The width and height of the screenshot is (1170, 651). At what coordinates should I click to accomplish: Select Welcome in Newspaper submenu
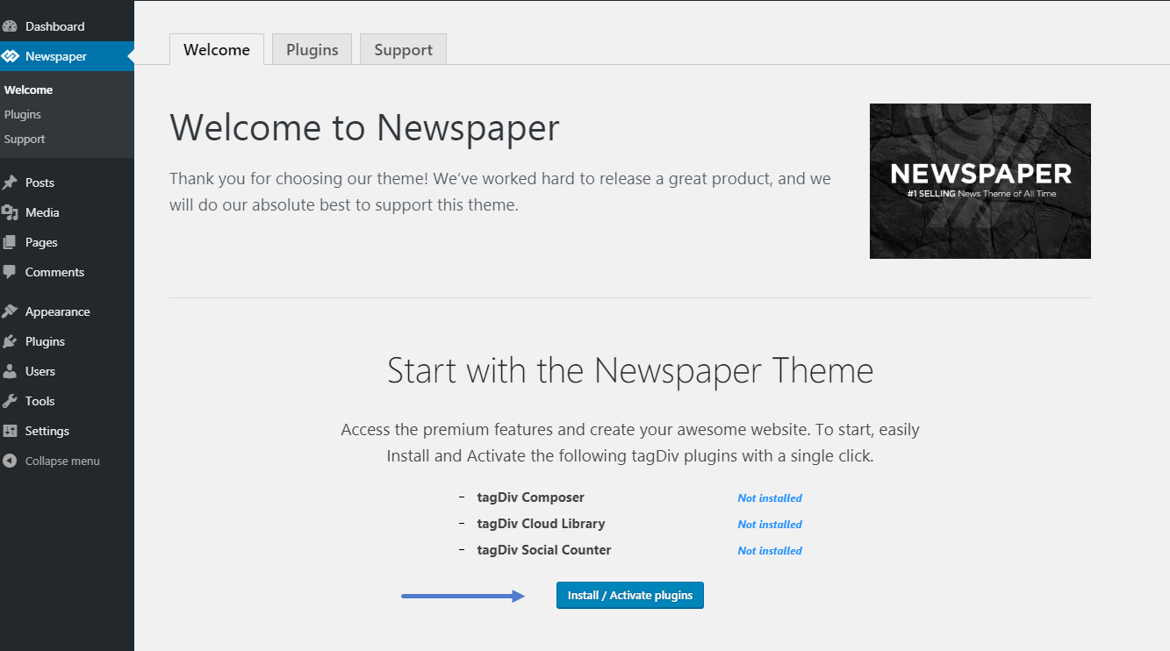pos(28,89)
